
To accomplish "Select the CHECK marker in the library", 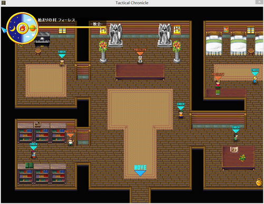I will tap(33, 146).
